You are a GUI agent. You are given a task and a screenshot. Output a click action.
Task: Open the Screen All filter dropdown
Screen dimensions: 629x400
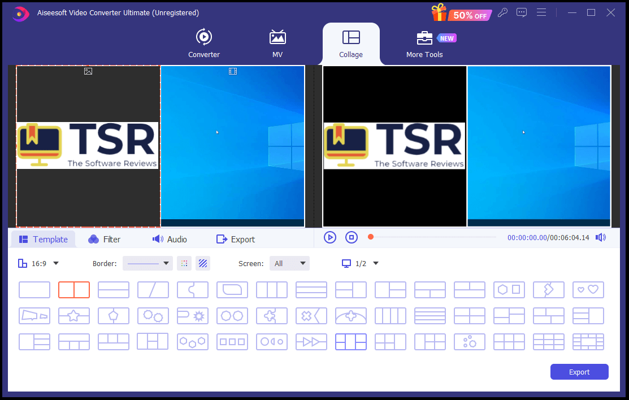click(289, 263)
